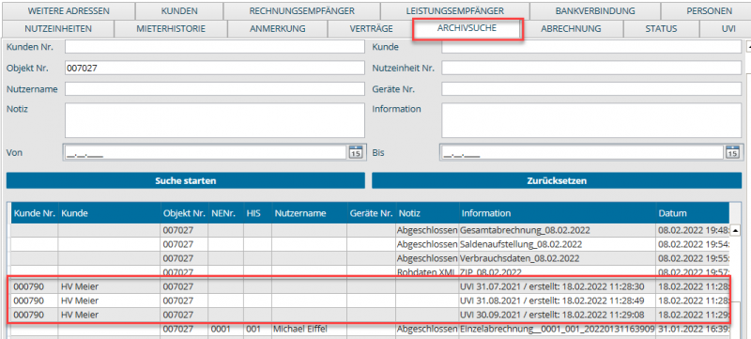This screenshot has height=339, width=751.
Task: Select the Verbrauchsdaten_08.02.2022 entry
Action: (x=370, y=258)
